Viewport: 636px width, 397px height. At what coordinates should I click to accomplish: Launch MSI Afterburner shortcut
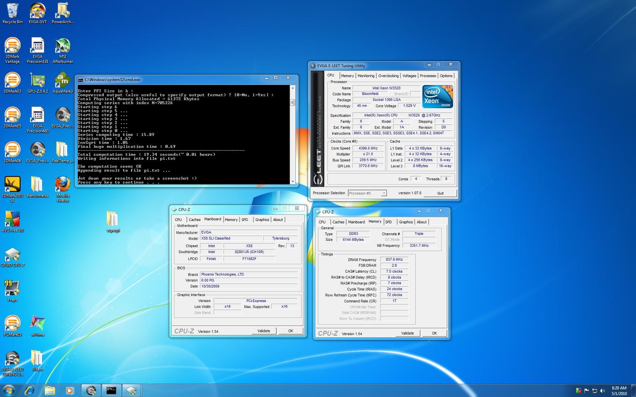point(62,50)
